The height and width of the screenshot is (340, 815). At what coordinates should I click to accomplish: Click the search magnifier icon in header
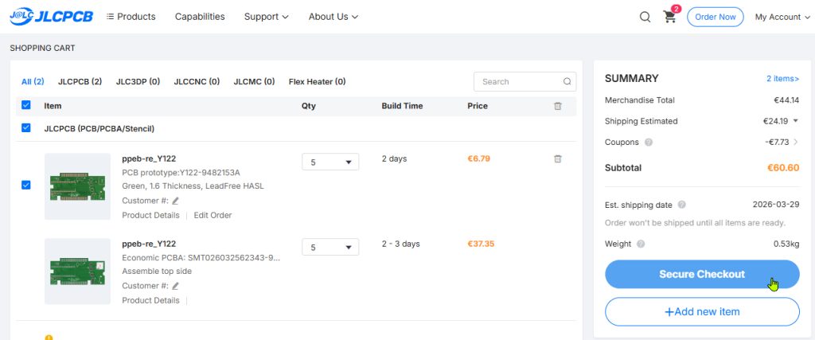click(x=645, y=17)
